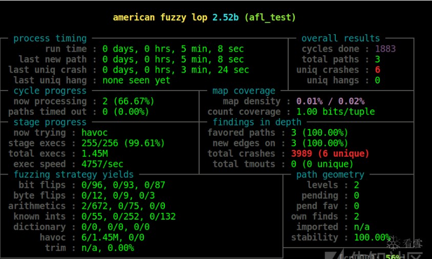Select the 'overall results' section header
The height and width of the screenshot is (259, 432).
coord(340,38)
